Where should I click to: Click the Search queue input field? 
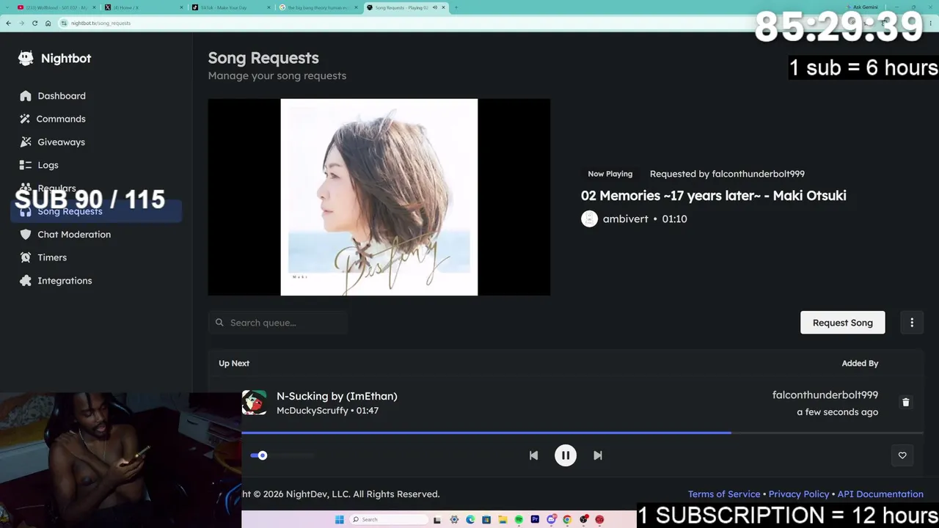[x=278, y=323]
